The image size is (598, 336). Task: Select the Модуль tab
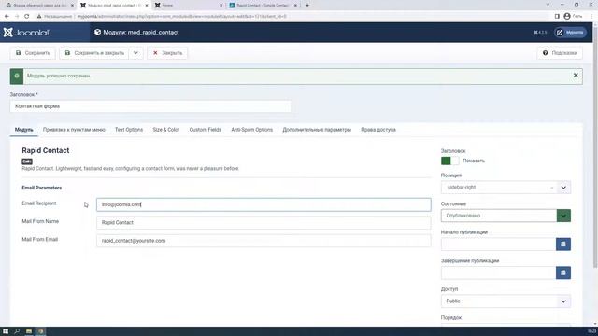(23, 130)
